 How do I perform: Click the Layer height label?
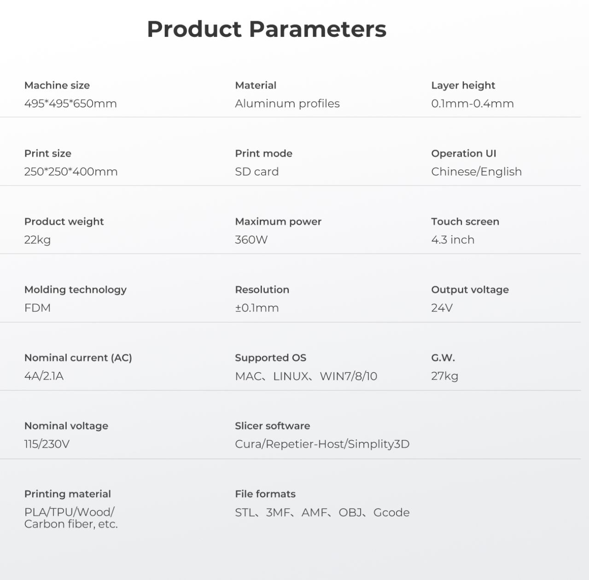point(463,85)
